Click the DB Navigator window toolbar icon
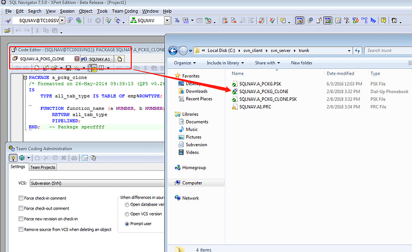This screenshot has height=252, width=412. 299,20
